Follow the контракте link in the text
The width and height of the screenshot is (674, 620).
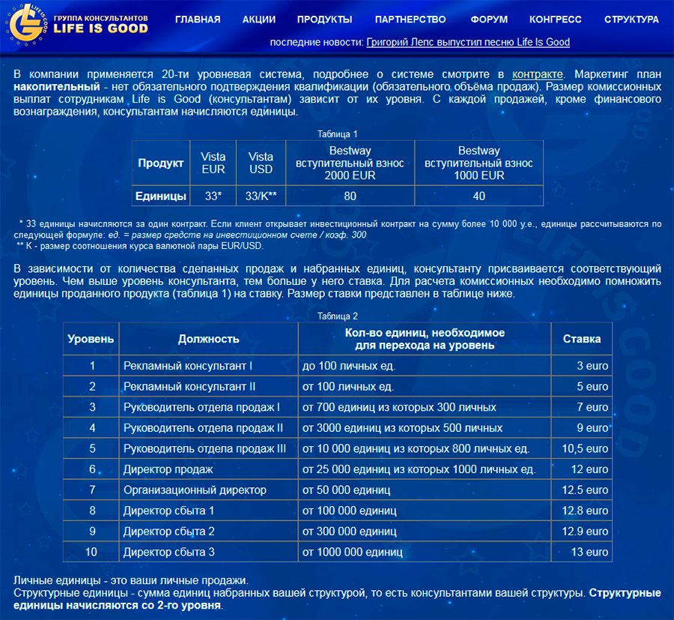[537, 74]
